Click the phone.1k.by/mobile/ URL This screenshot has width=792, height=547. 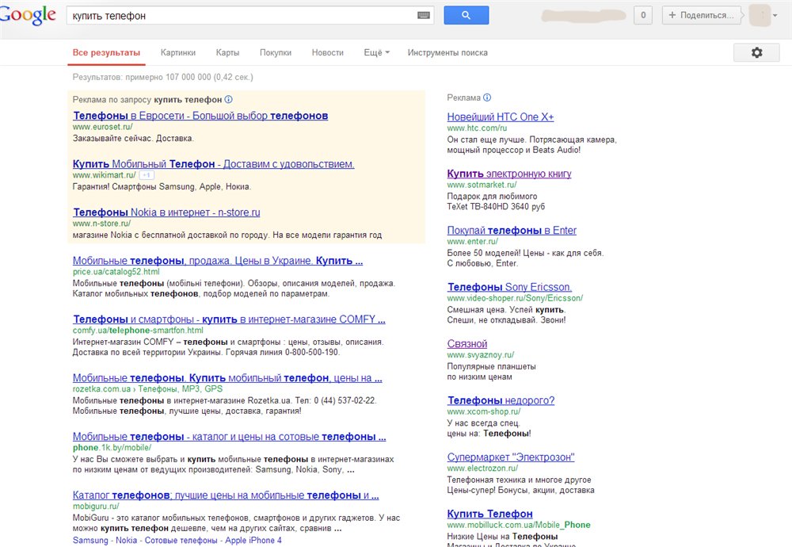click(112, 448)
